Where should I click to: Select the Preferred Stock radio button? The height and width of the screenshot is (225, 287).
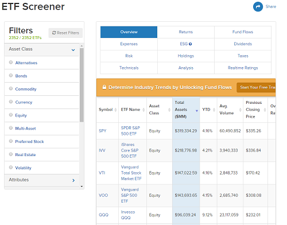pyautogui.click(x=11, y=141)
